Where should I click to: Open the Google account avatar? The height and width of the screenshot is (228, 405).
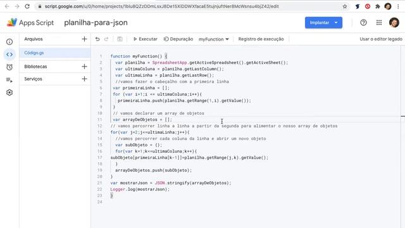tap(394, 23)
